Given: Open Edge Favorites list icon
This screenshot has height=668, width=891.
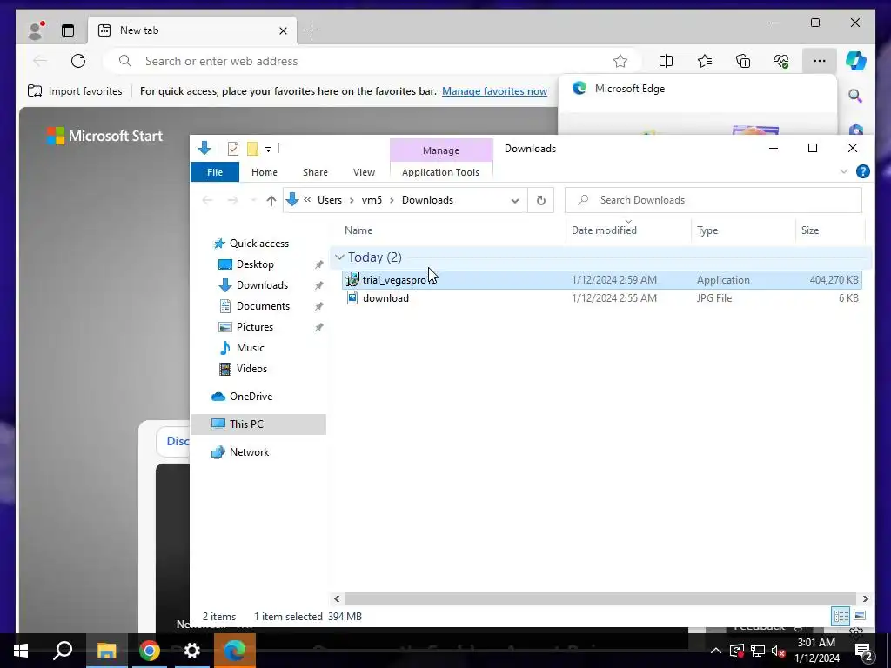Looking at the screenshot, I should (x=705, y=61).
